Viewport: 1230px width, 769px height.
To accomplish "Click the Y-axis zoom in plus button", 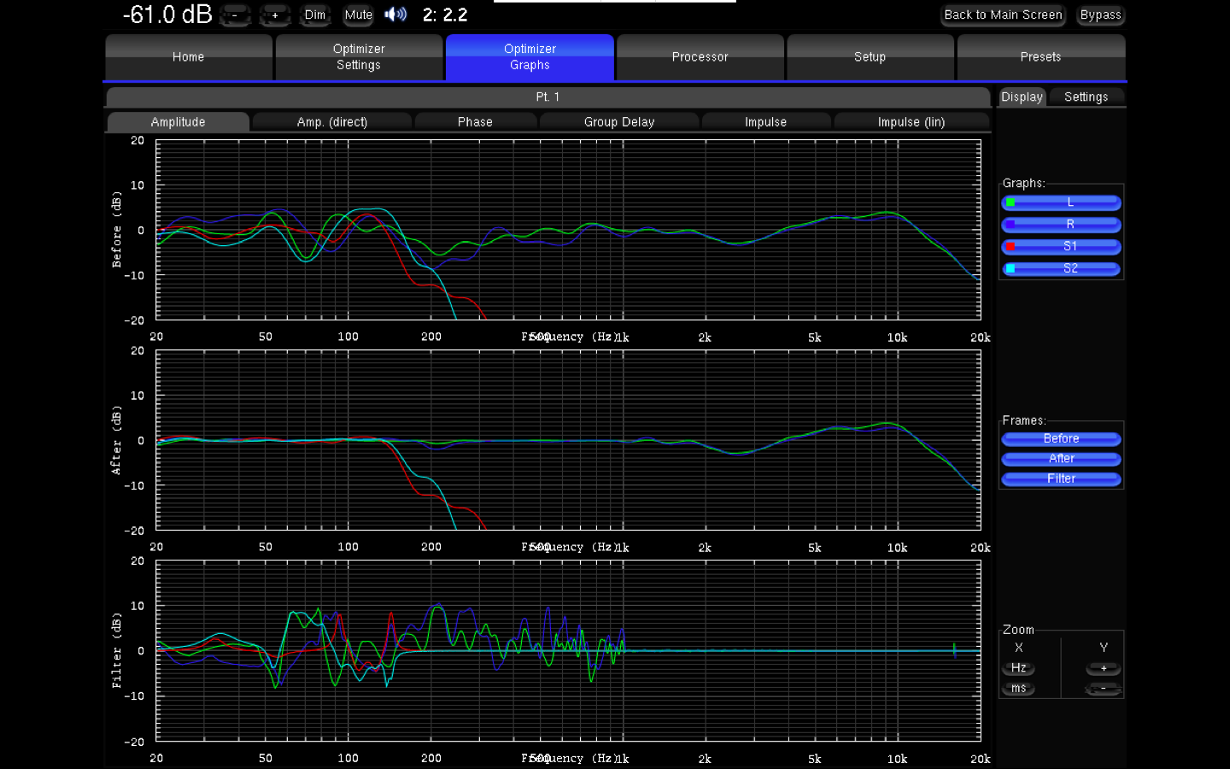I will click(x=1103, y=668).
